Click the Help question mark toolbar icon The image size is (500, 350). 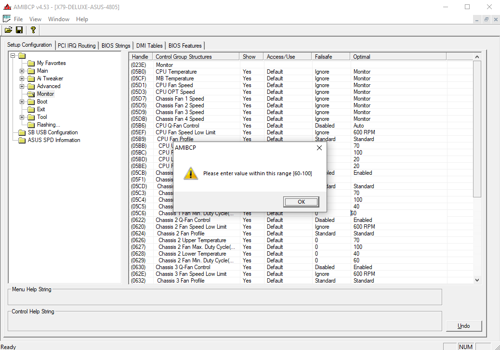33,30
